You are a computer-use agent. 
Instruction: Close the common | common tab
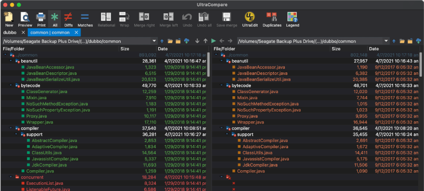(76, 33)
